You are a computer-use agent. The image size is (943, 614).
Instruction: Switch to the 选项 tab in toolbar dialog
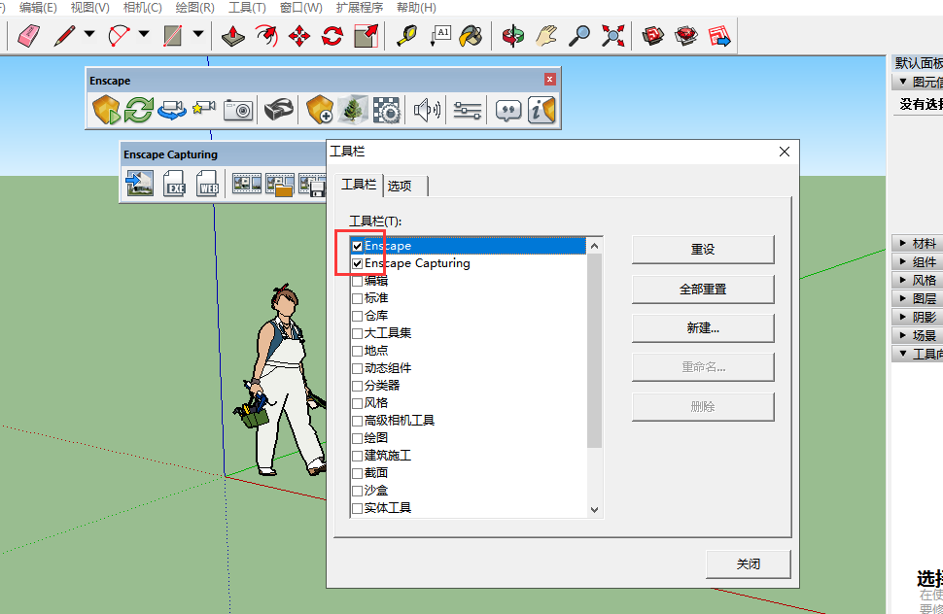pyautogui.click(x=402, y=185)
